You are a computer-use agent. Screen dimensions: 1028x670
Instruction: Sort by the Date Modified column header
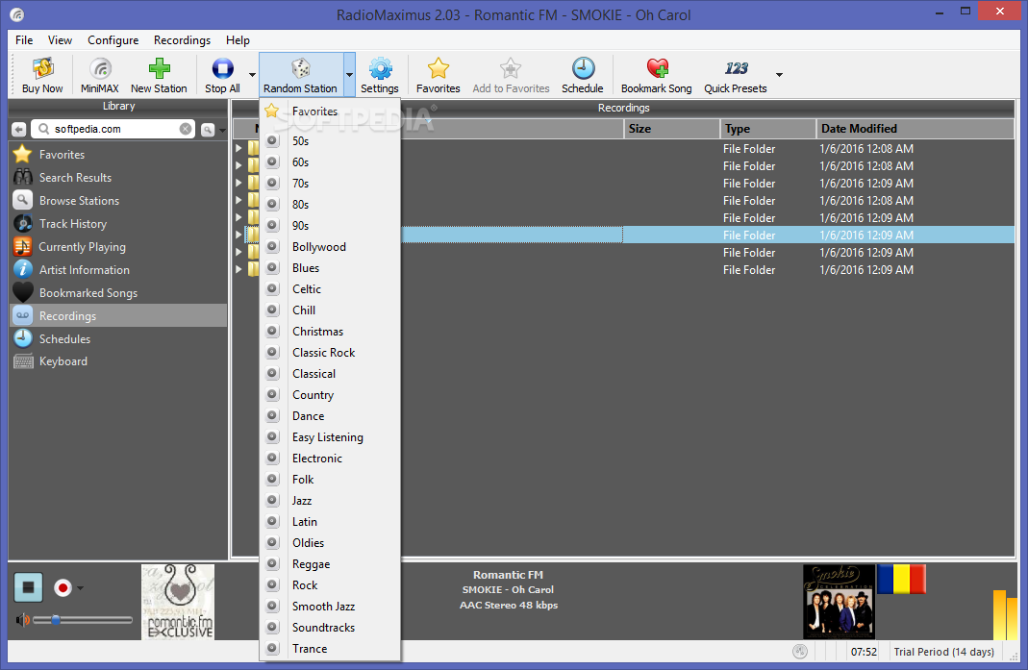(x=915, y=129)
